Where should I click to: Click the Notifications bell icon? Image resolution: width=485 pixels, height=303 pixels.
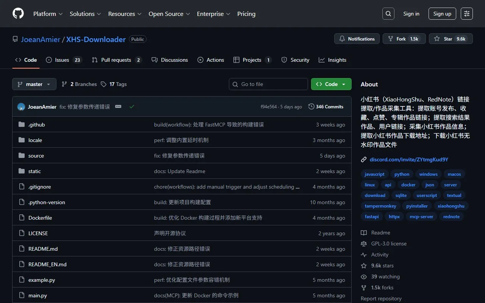[342, 38]
